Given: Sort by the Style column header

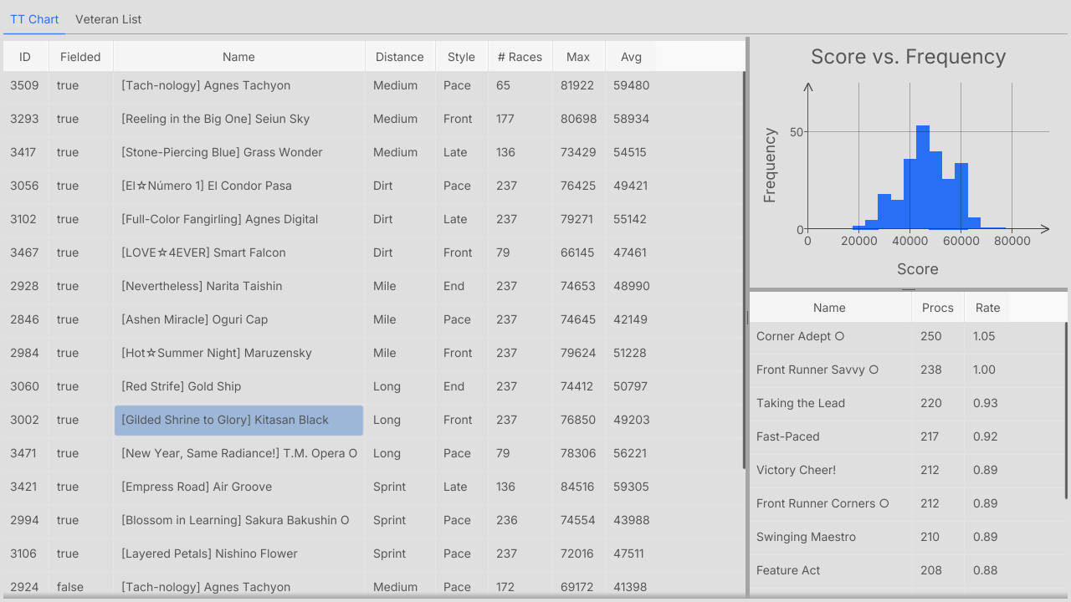Looking at the screenshot, I should [461, 57].
